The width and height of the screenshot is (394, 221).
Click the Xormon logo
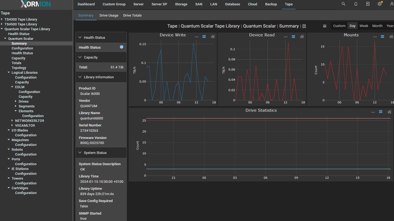(x=36, y=4)
